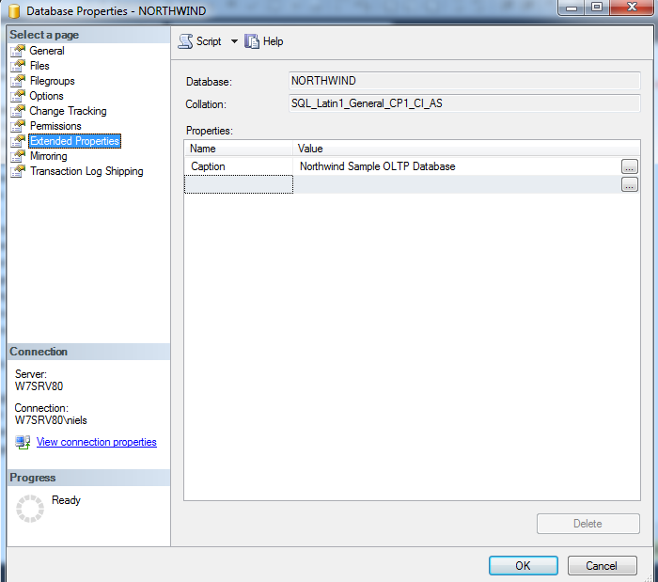This screenshot has height=582, width=658.
Task: Go to the Options page
Action: tap(46, 96)
